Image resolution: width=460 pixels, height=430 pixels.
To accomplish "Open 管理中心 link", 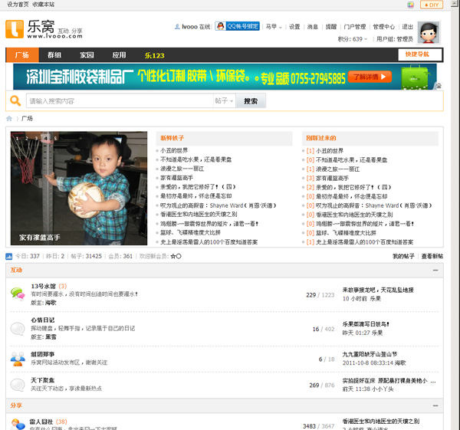I will tap(384, 27).
